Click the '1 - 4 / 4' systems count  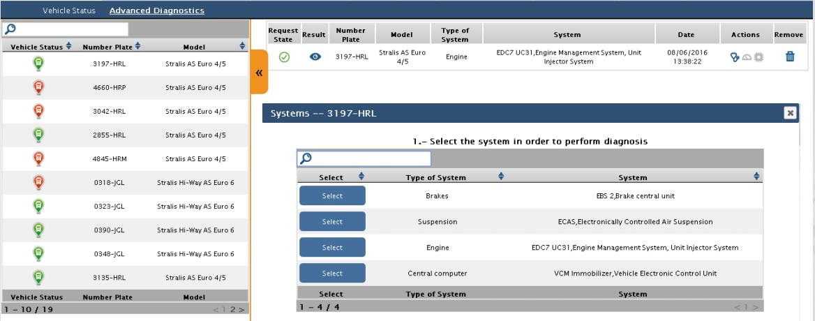pyautogui.click(x=319, y=307)
